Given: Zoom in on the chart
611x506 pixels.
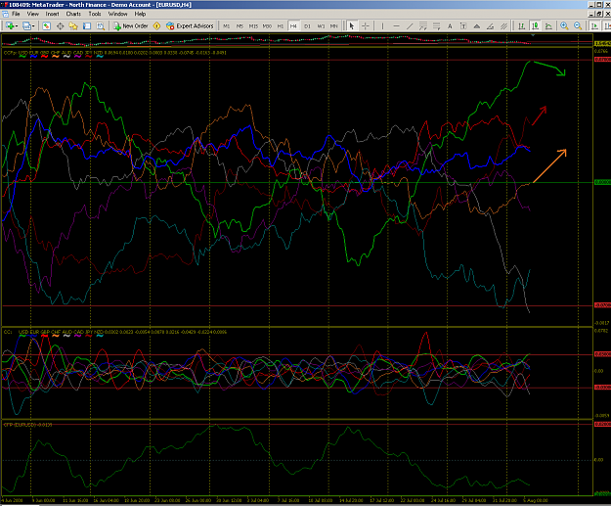Looking at the screenshot, I should click(x=564, y=25).
